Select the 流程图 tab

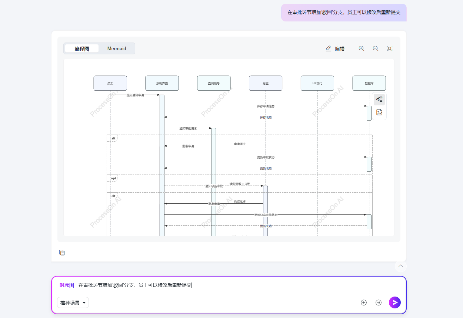82,48
